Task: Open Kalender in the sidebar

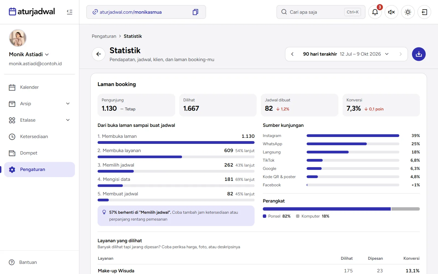Action: pyautogui.click(x=39, y=87)
